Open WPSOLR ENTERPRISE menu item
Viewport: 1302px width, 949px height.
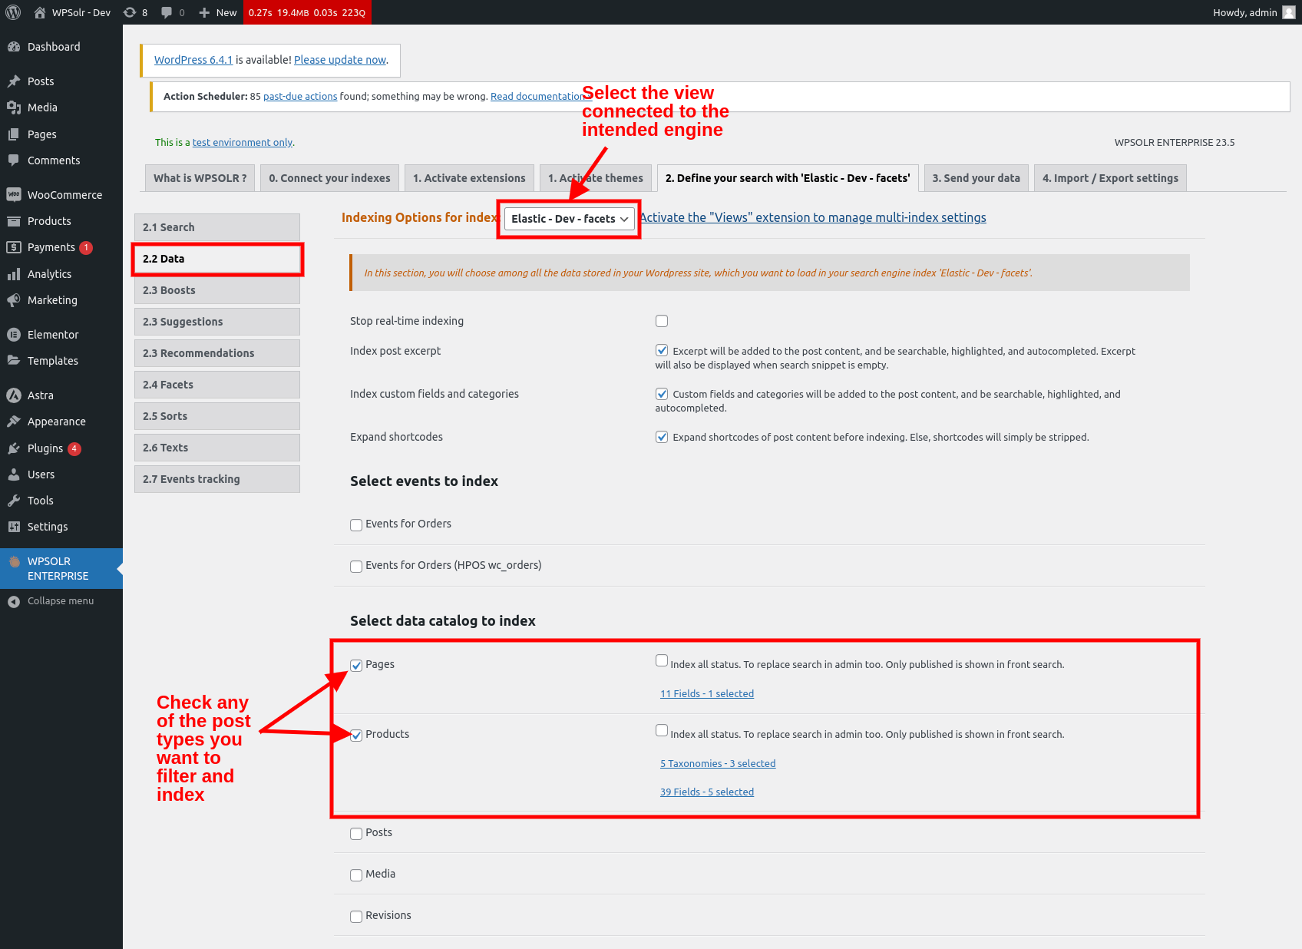click(x=61, y=569)
